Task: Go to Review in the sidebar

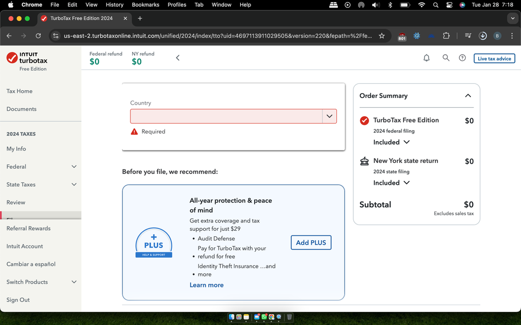Action: (x=16, y=203)
